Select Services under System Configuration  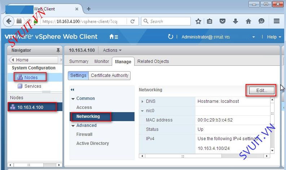33,86
